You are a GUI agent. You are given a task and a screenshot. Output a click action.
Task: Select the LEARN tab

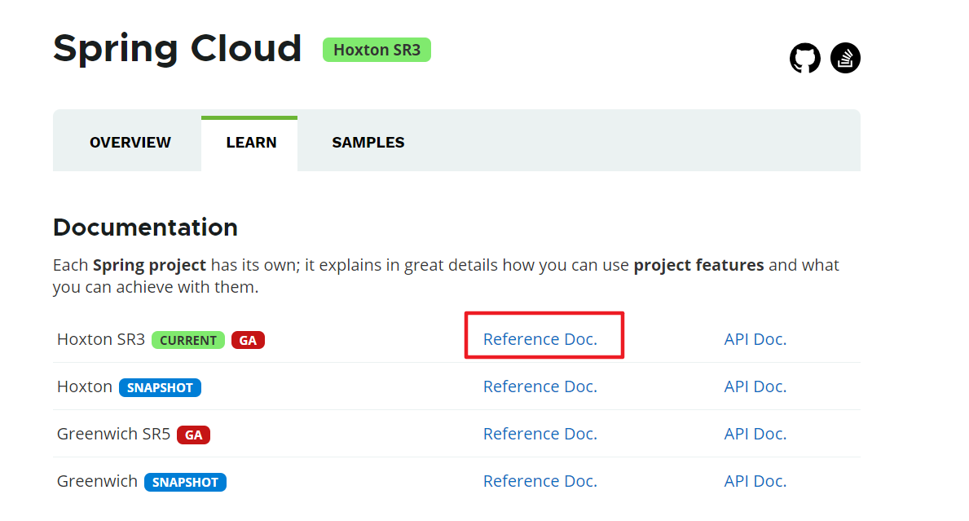[251, 143]
